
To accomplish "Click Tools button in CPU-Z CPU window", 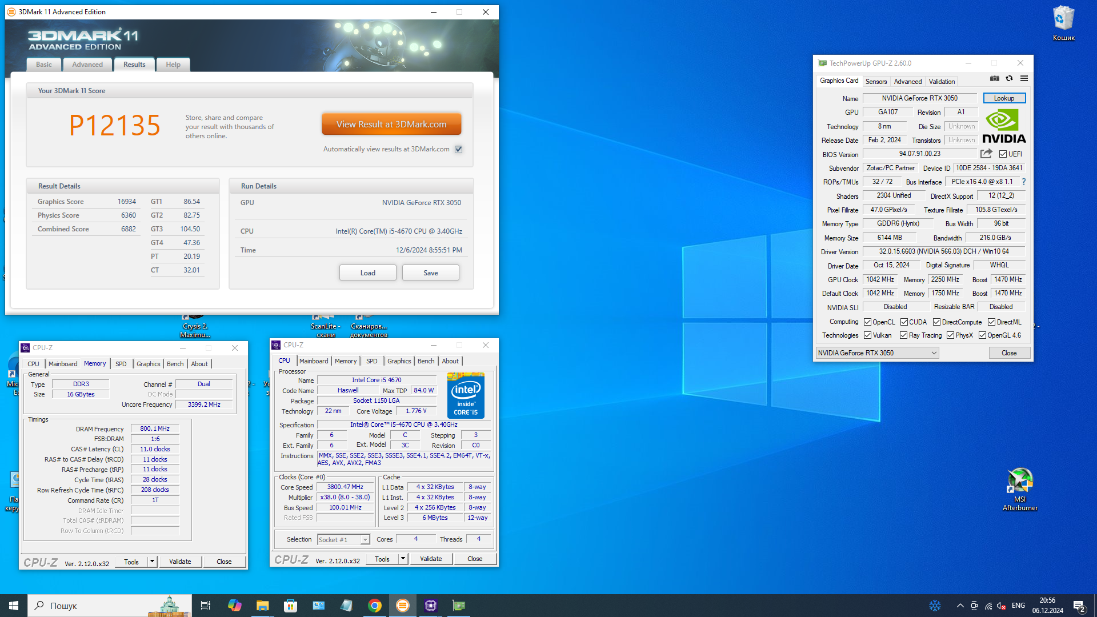I will (x=382, y=559).
